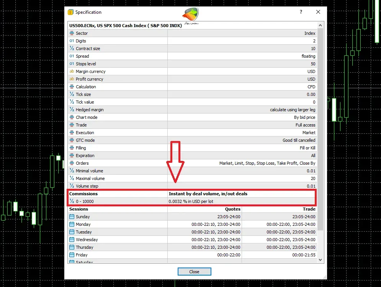The width and height of the screenshot is (381, 287).
Task: Select the Orders types value text
Action: 267,163
